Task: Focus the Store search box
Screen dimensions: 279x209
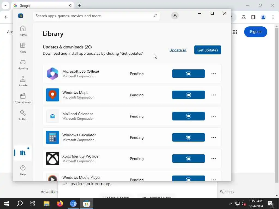Action: 96,16
